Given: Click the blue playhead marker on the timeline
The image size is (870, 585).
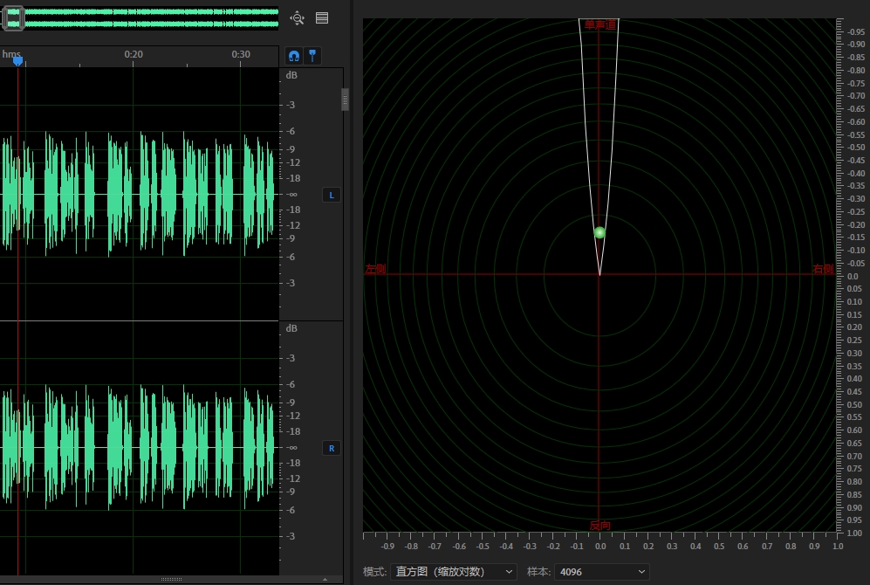Looking at the screenshot, I should pyautogui.click(x=17, y=61).
